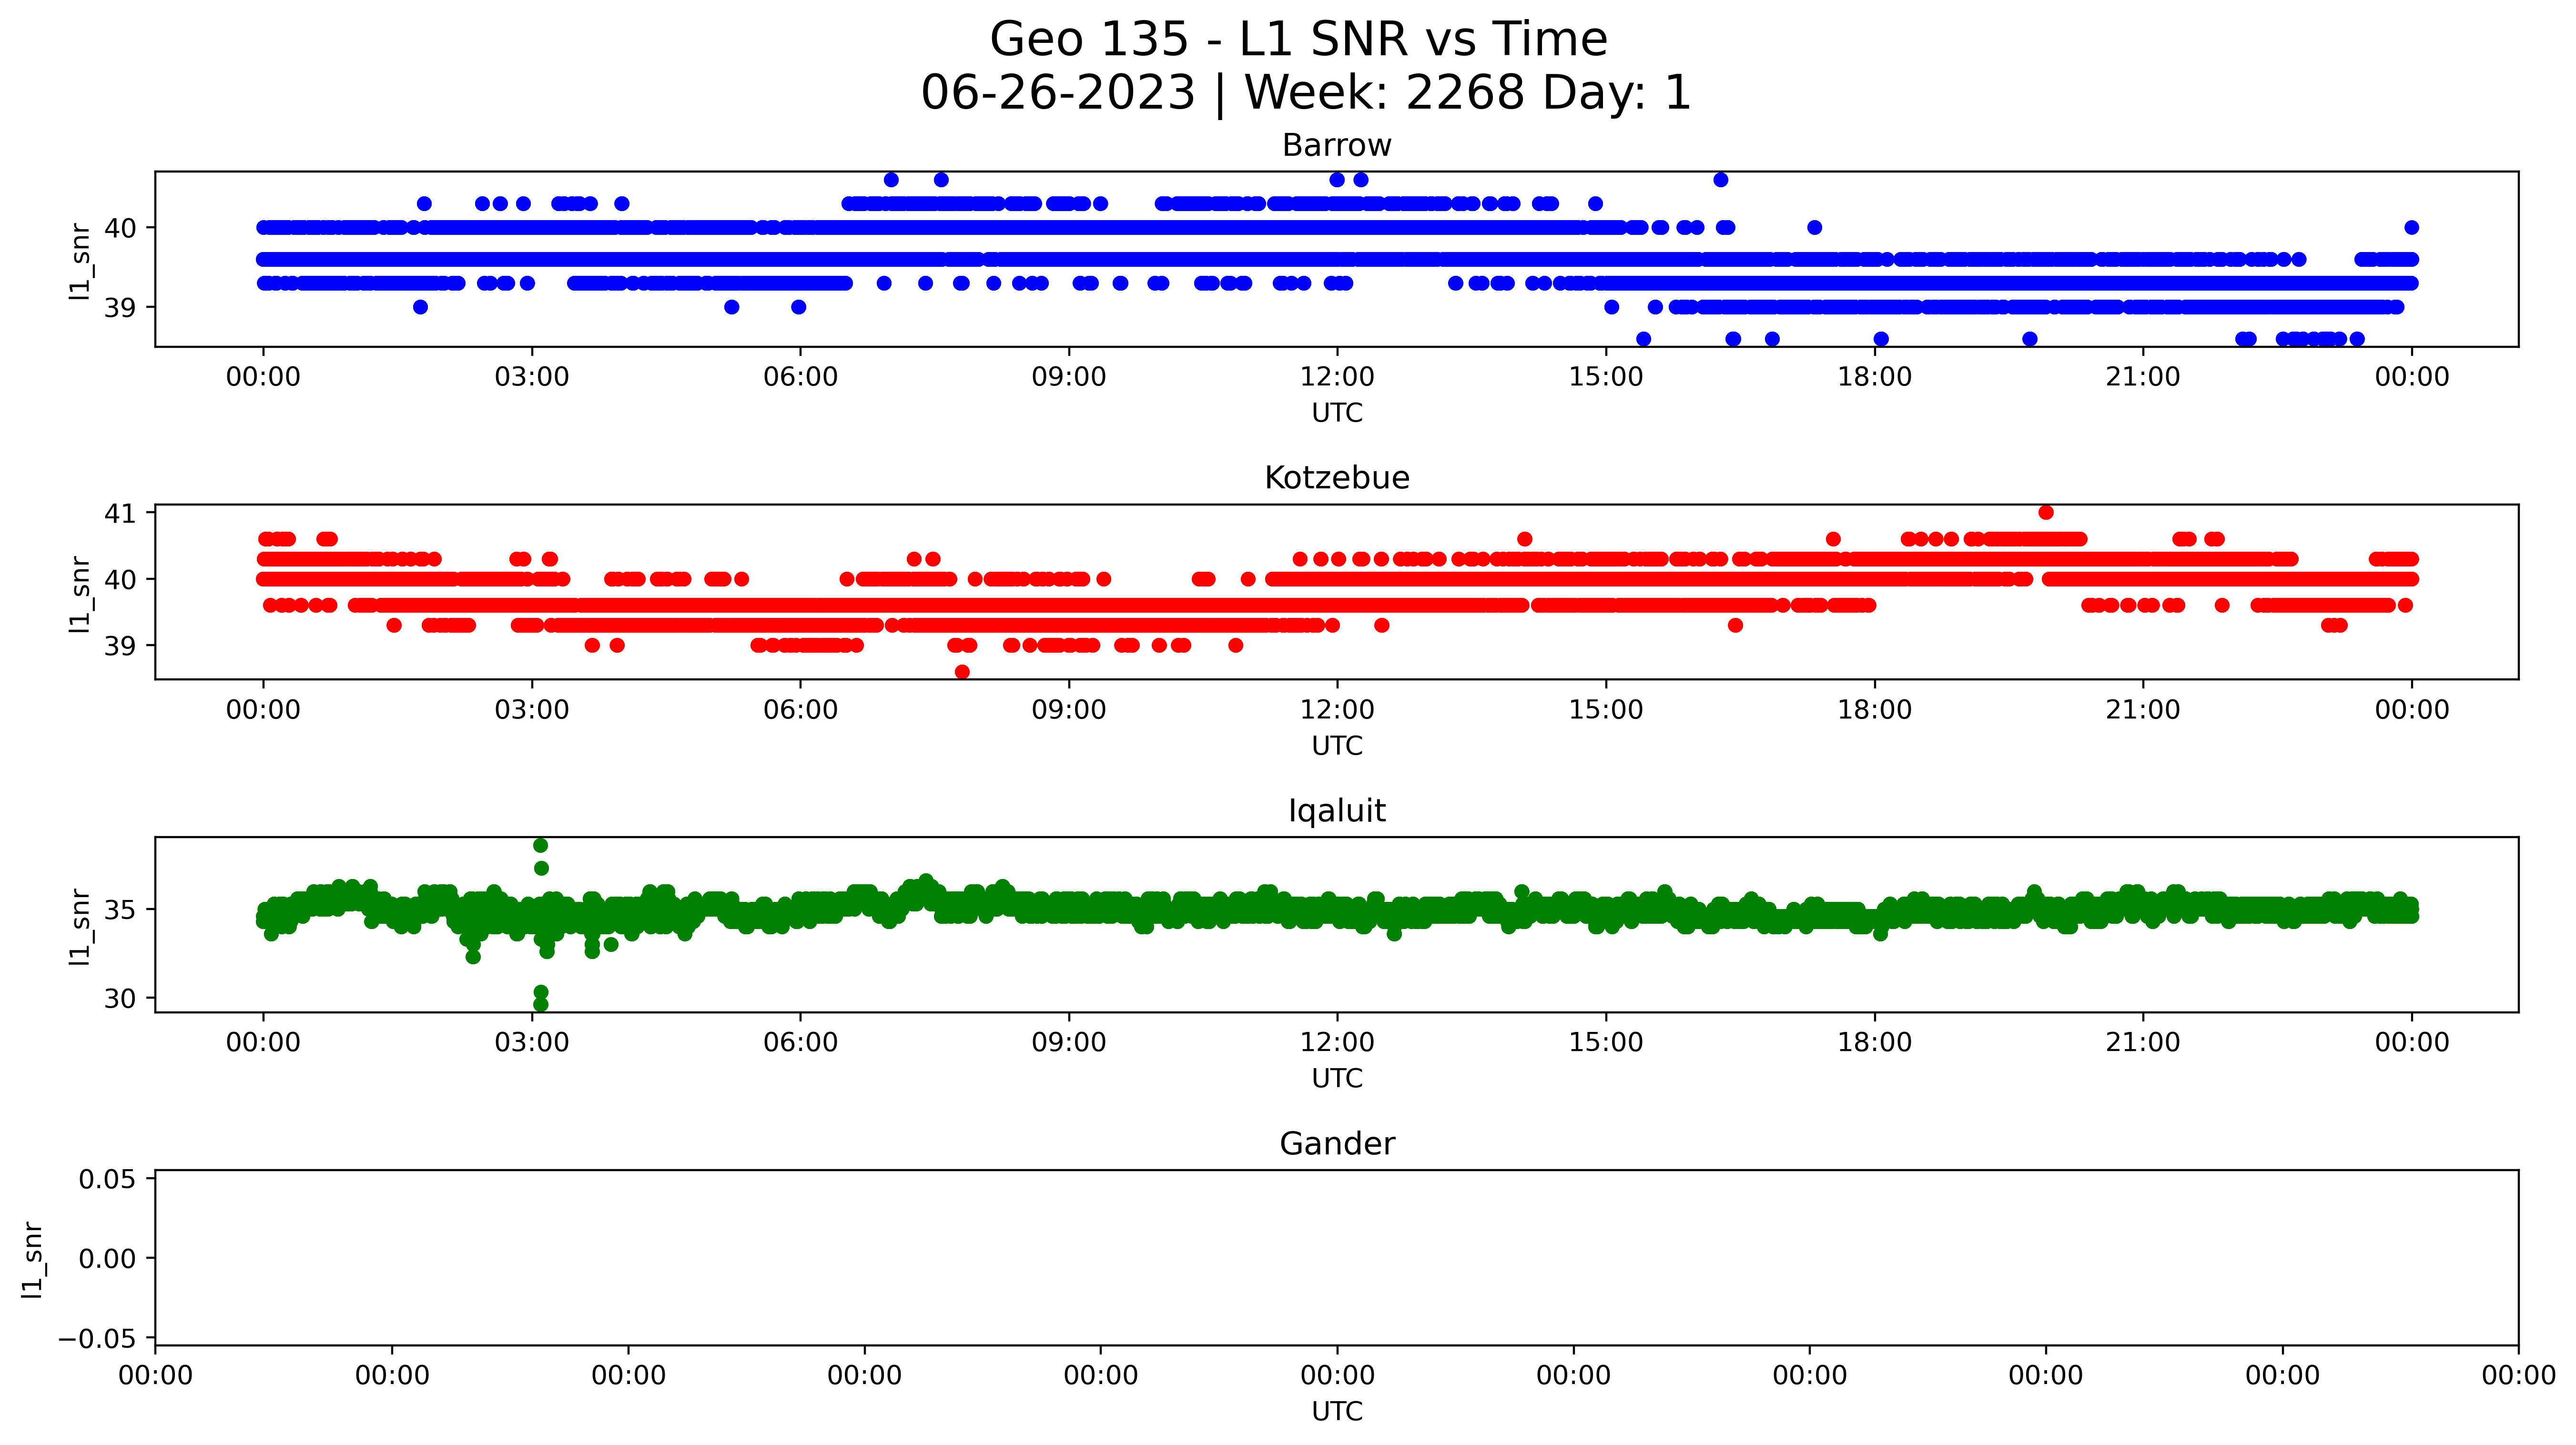Image resolution: width=2576 pixels, height=1445 pixels.
Task: Click the highest red point near 41 in Kotzebue
Action: [x=2045, y=513]
